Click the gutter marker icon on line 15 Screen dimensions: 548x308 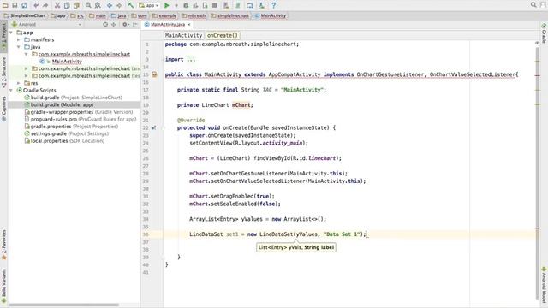pos(154,74)
